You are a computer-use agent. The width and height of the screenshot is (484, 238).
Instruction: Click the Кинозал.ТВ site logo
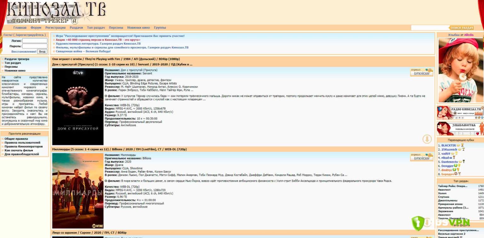click(x=57, y=13)
